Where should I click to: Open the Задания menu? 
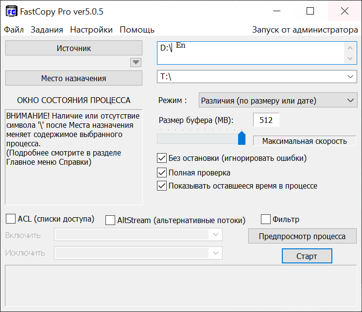tap(47, 30)
